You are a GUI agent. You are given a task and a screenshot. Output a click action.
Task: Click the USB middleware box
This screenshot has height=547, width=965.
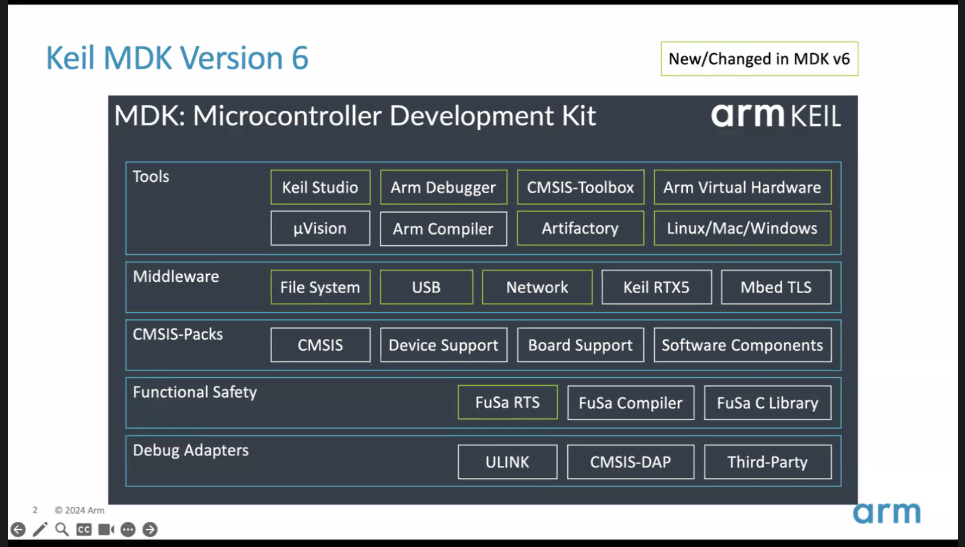(x=426, y=287)
